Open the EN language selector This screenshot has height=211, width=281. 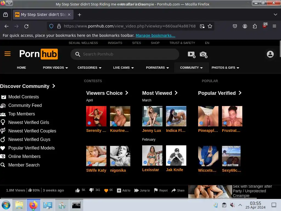coord(207,43)
